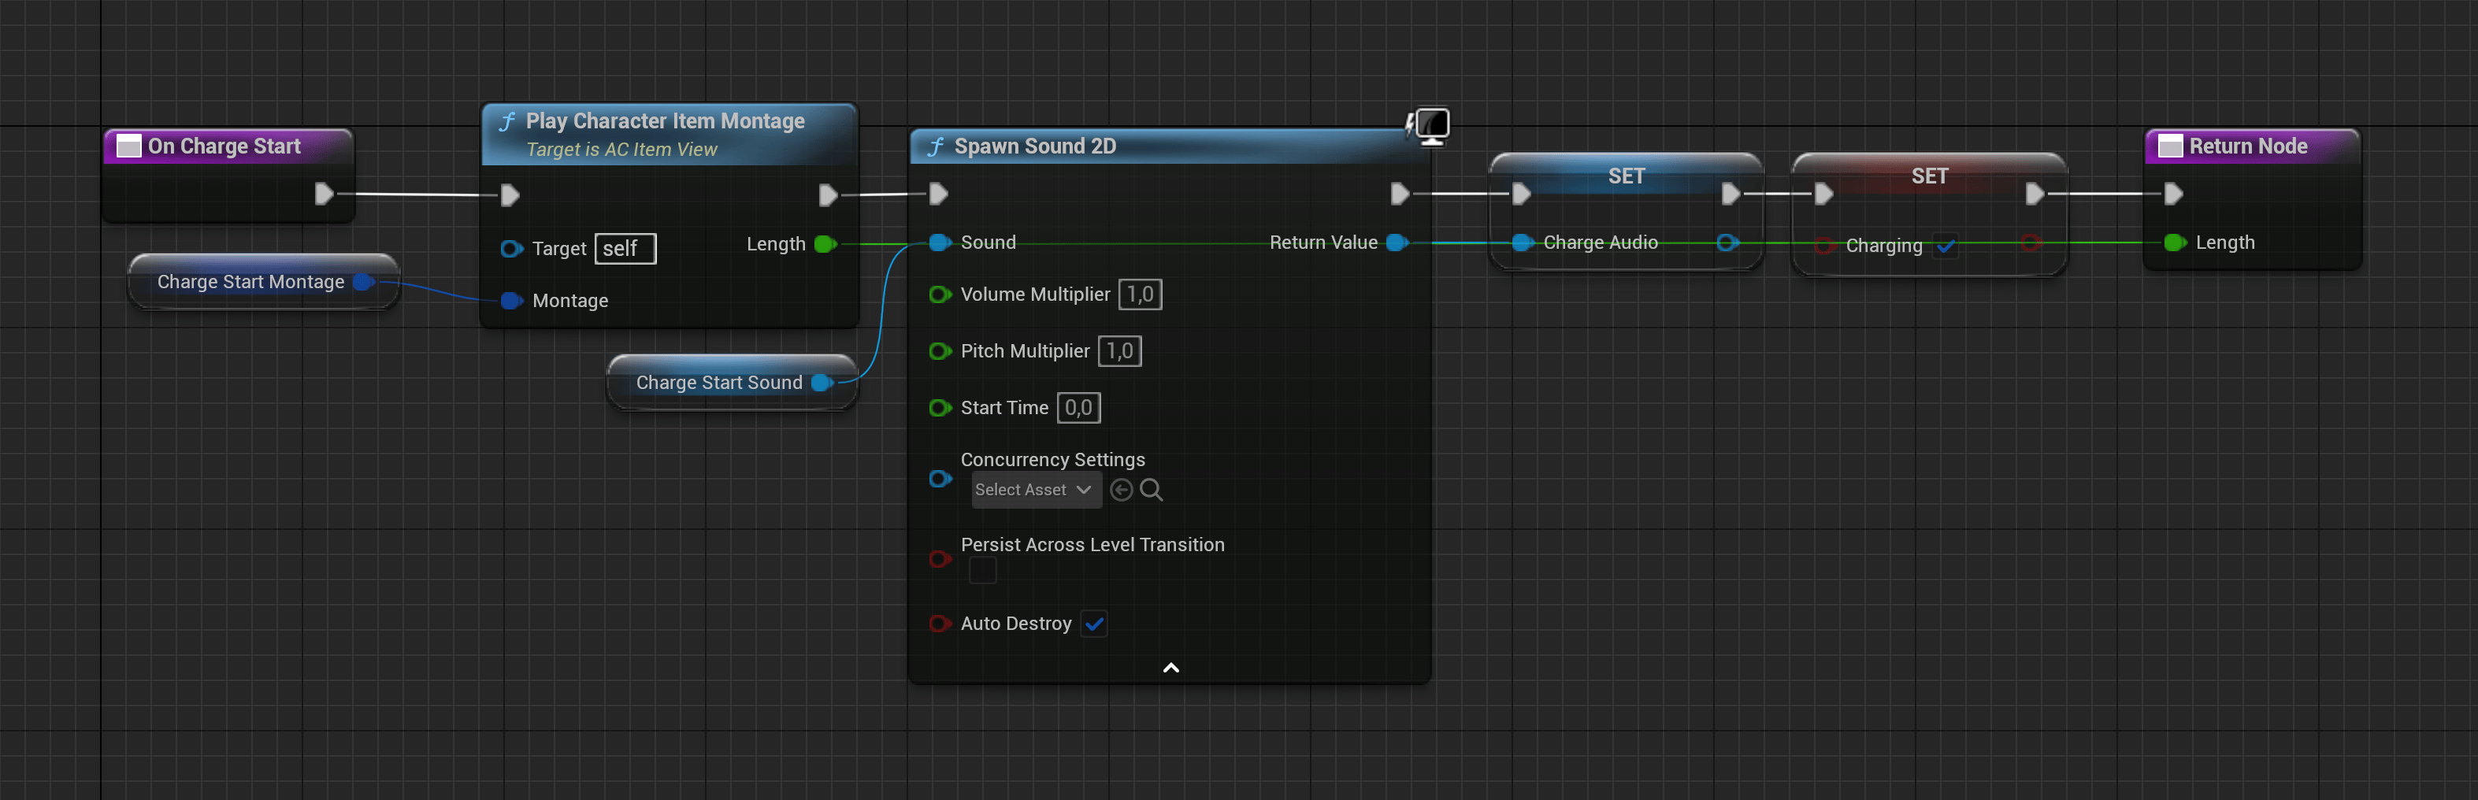Image resolution: width=2478 pixels, height=800 pixels.
Task: Select the Return Node title
Action: [2248, 146]
